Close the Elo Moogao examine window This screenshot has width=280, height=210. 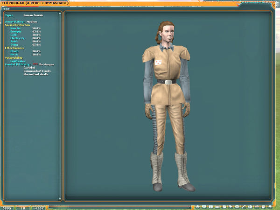click(x=277, y=3)
